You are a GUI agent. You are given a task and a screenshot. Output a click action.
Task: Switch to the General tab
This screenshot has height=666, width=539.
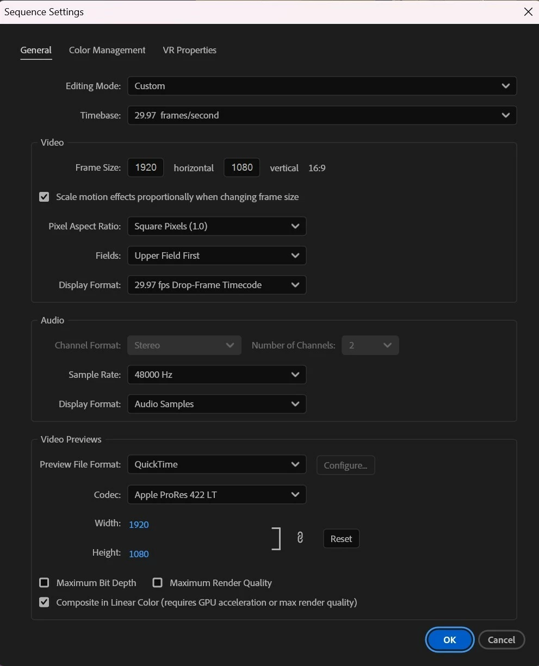pos(36,50)
